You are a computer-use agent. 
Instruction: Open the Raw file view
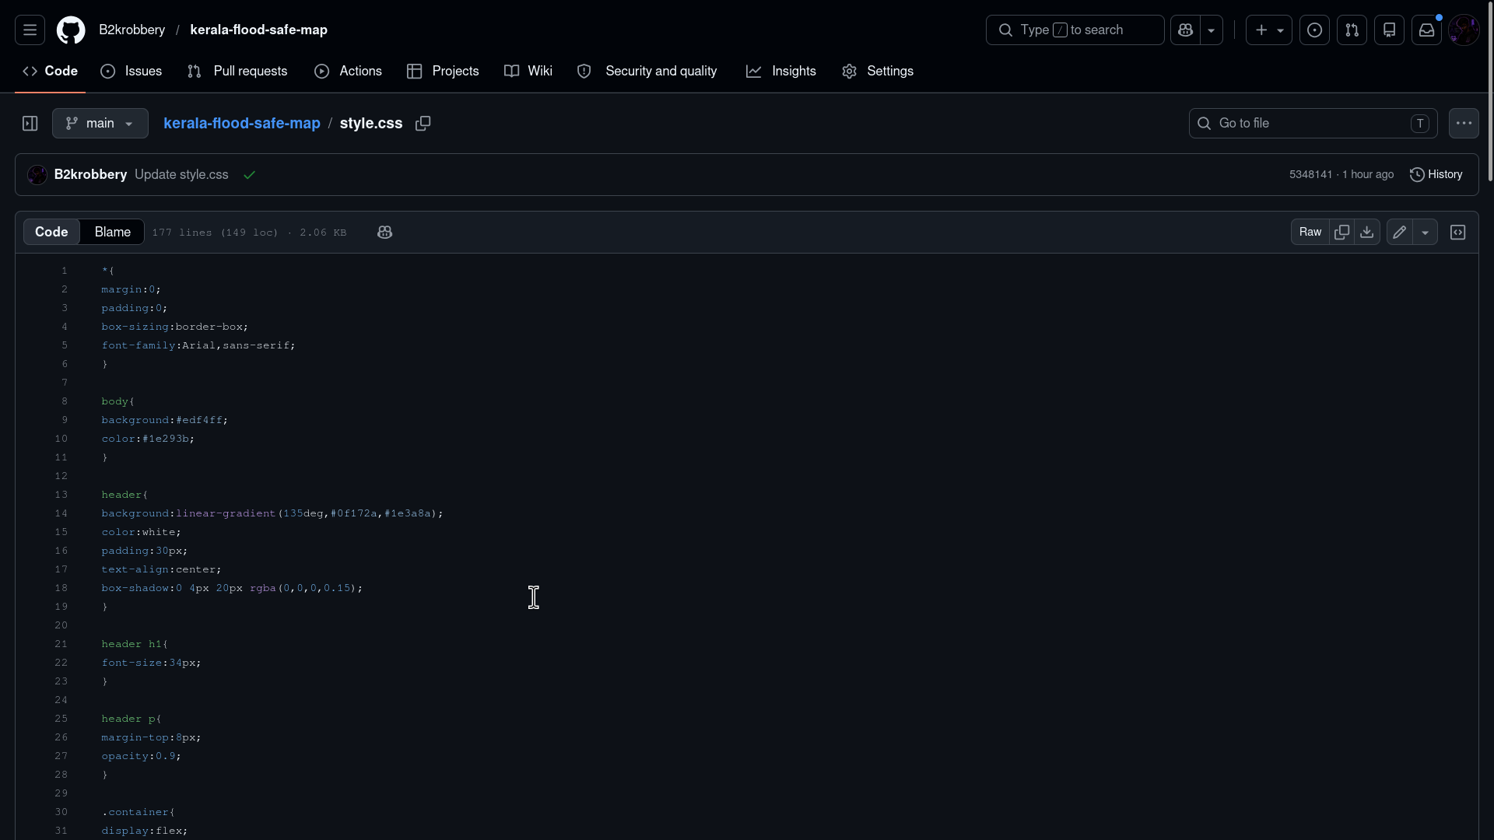[x=1310, y=232]
